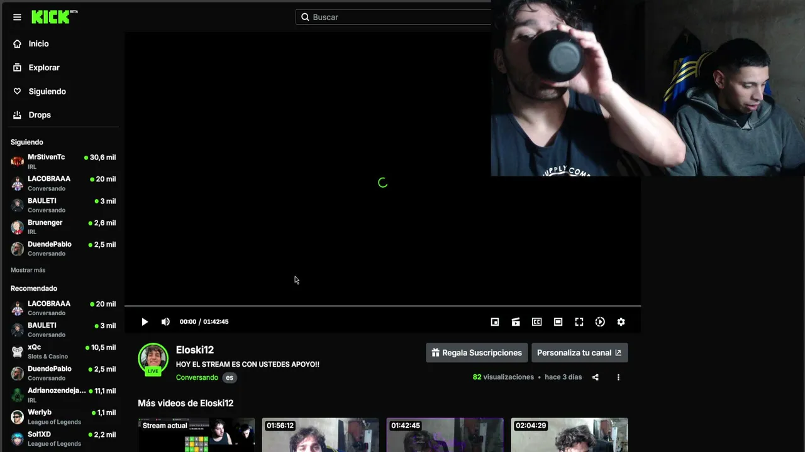Open Eloski12 profile avatar
805x452 pixels.
coord(153,358)
